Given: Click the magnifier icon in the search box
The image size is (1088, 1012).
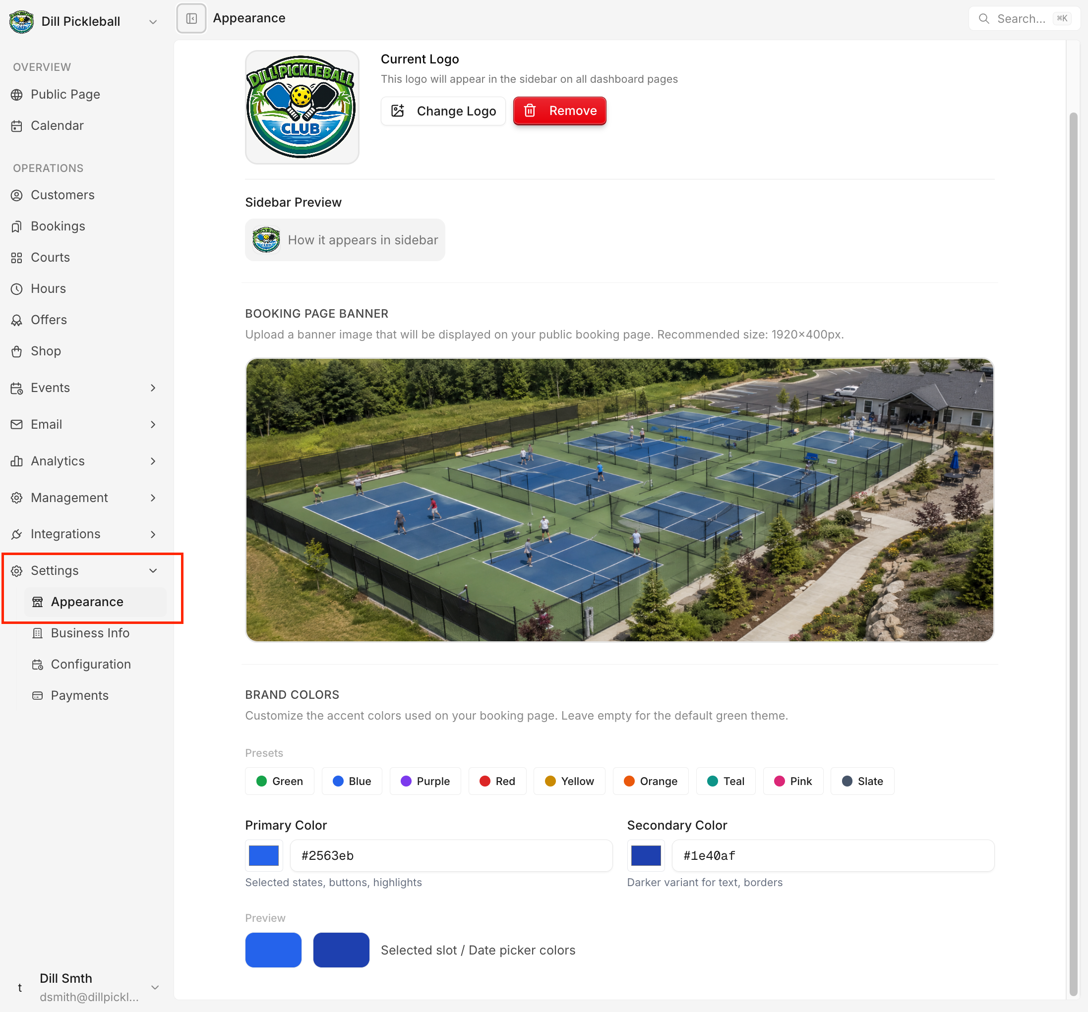Looking at the screenshot, I should coord(983,19).
